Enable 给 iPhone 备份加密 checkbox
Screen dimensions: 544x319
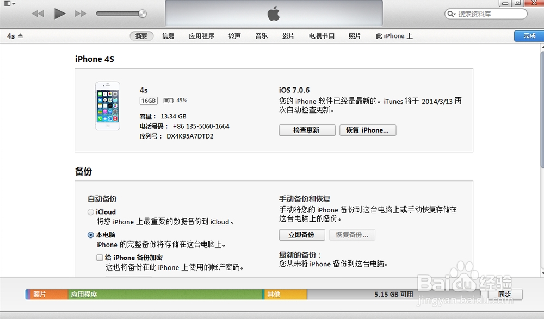[x=100, y=258]
